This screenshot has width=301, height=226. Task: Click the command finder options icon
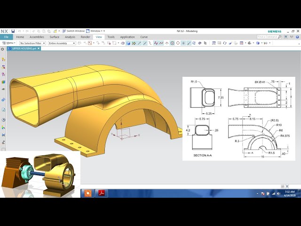click(286, 37)
